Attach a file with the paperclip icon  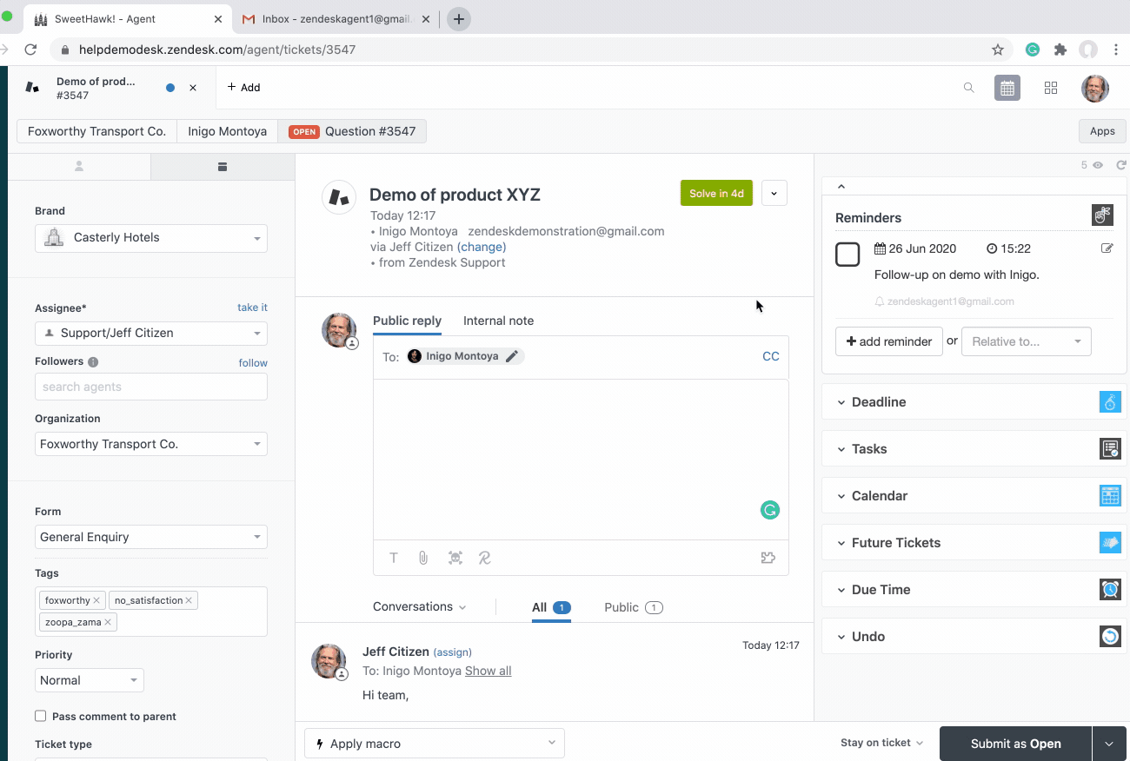(423, 558)
